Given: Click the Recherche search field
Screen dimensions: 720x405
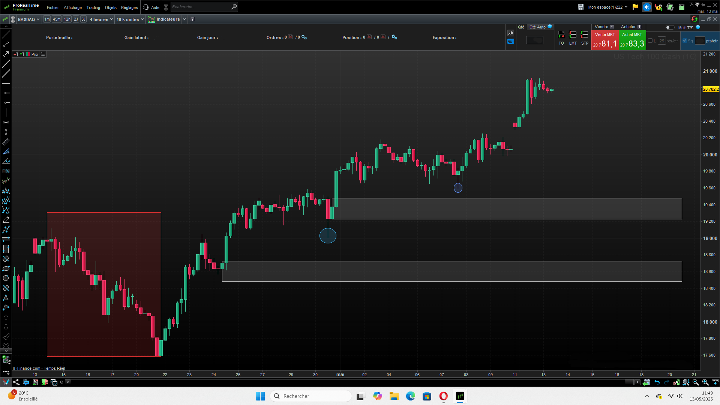Looking at the screenshot, I should pos(200,7).
